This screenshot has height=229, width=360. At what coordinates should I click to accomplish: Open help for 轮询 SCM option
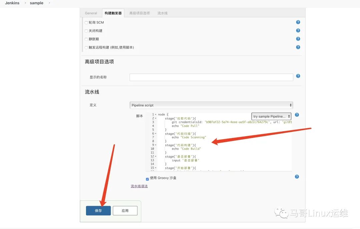click(x=298, y=22)
